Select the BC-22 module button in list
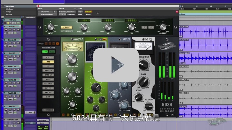Image resolution: width=232 pixels, height=130 pixels. pyautogui.click(x=48, y=79)
